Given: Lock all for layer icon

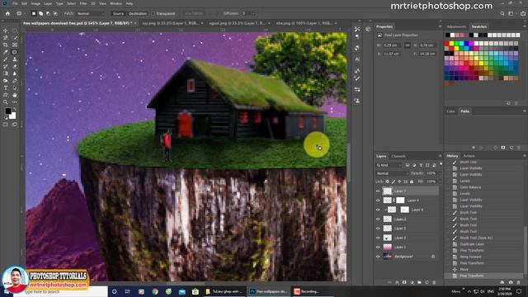Looking at the screenshot, I should [x=412, y=181].
